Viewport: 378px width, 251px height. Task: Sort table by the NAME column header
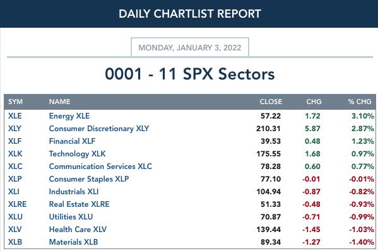click(59, 102)
